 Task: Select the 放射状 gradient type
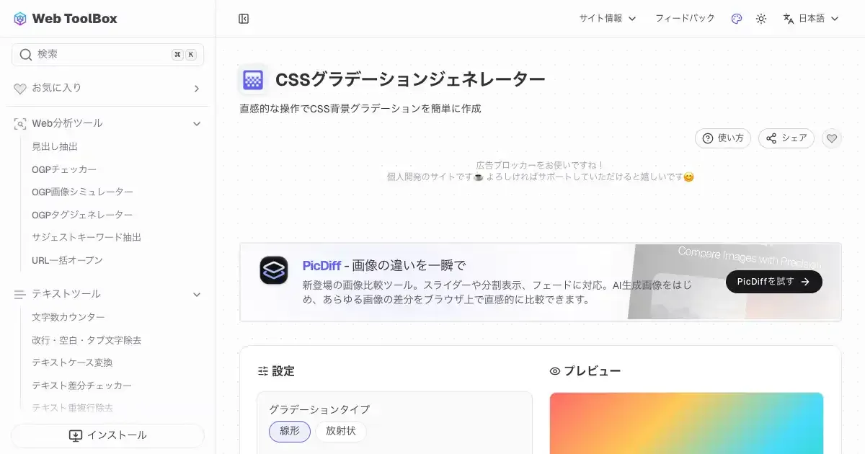341,432
